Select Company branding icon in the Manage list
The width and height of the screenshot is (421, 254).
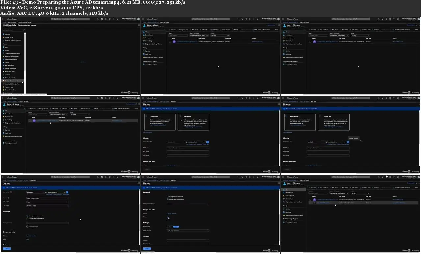coord(3,90)
